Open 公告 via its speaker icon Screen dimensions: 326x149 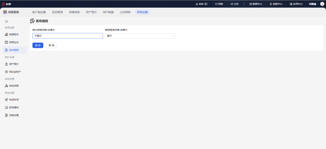(232, 4)
